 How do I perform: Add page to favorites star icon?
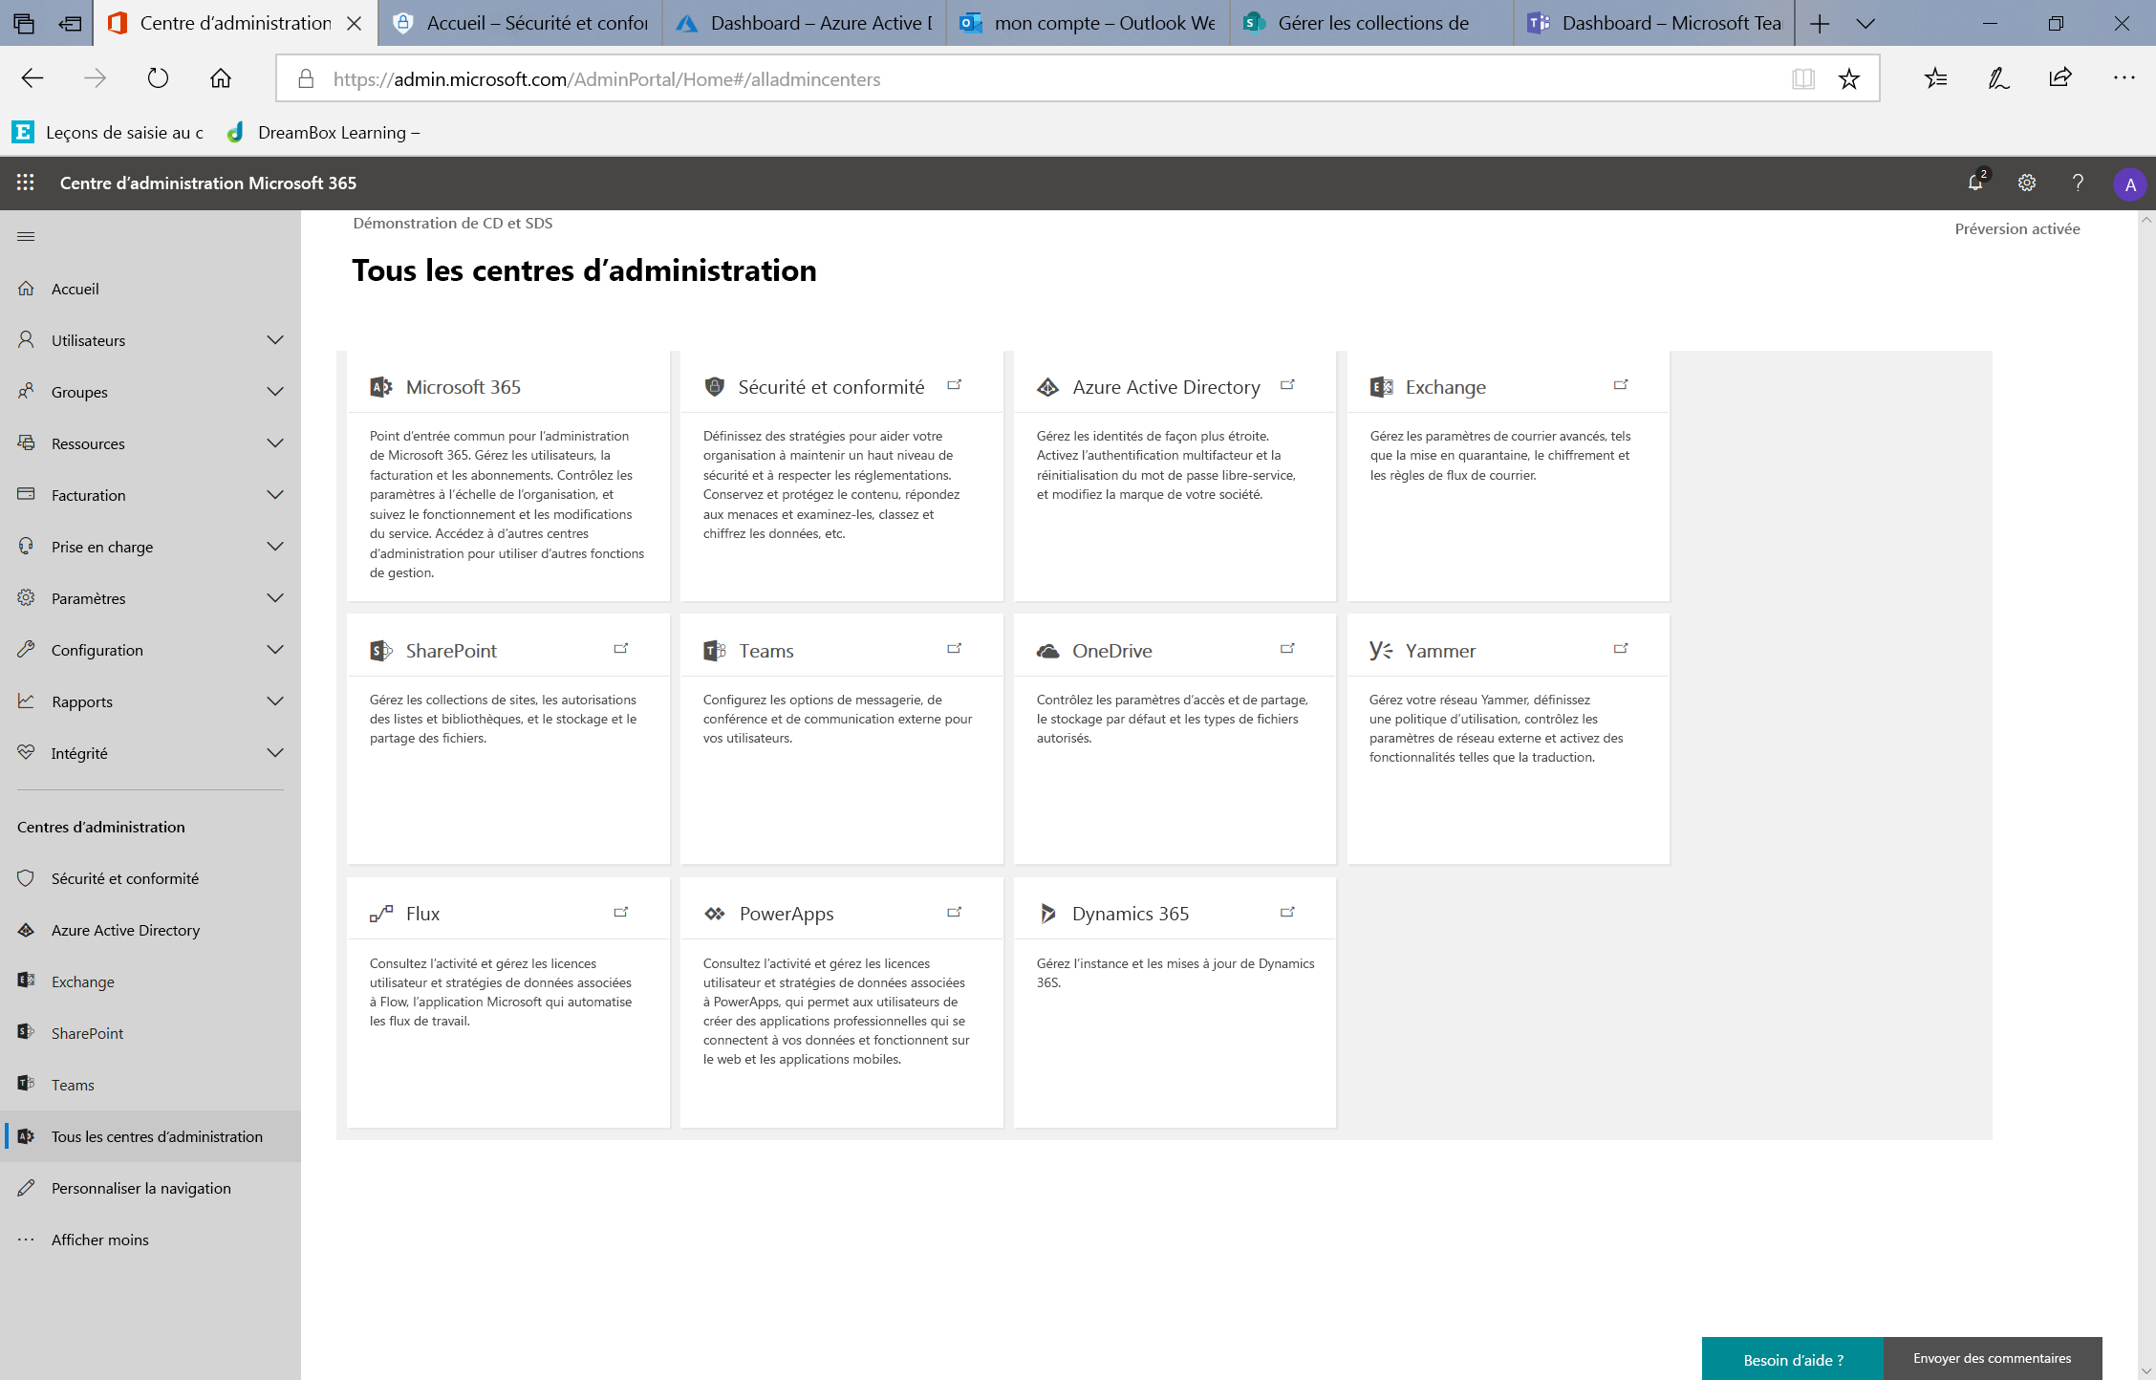point(1849,78)
